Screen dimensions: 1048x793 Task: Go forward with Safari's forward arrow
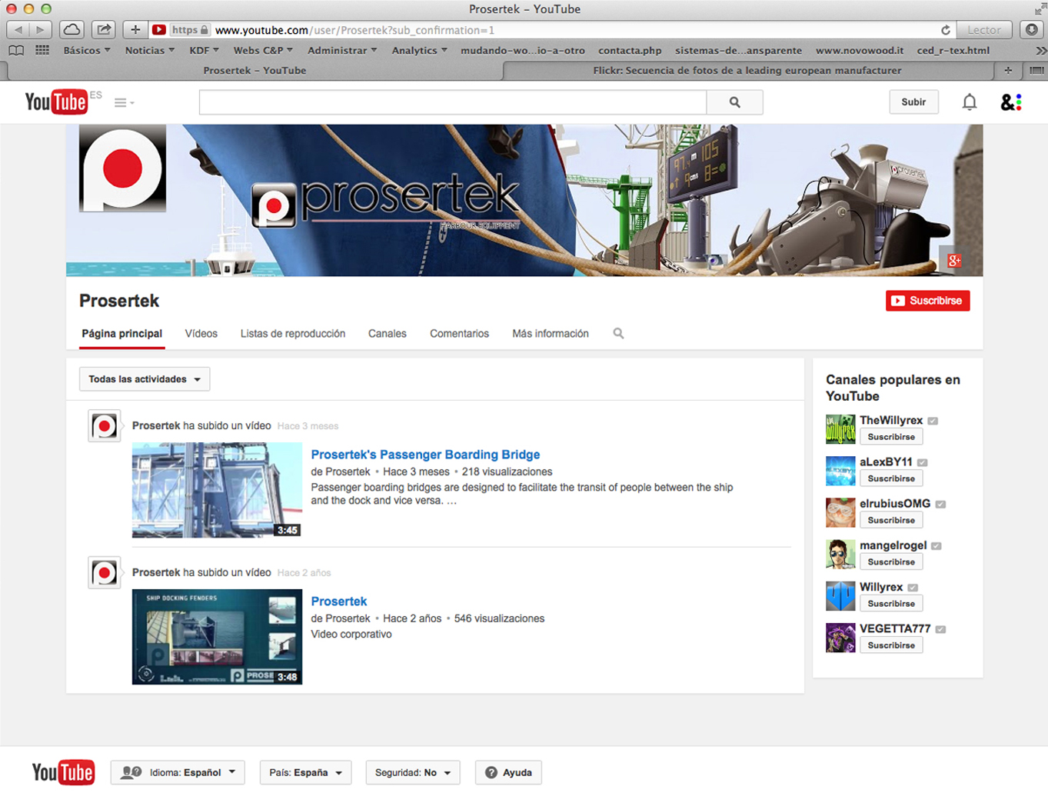tap(40, 29)
